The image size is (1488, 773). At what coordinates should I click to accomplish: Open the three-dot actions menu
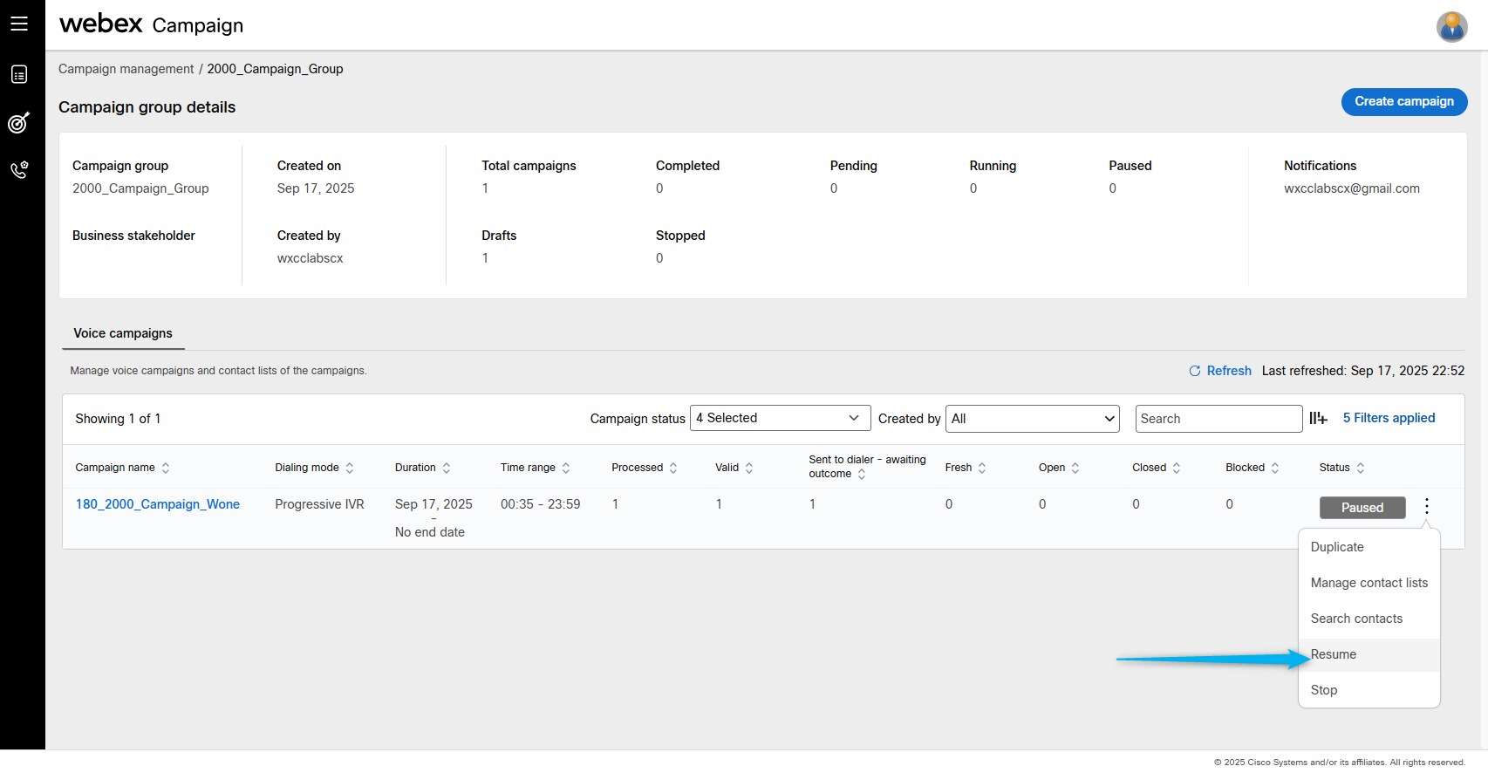pyautogui.click(x=1427, y=507)
